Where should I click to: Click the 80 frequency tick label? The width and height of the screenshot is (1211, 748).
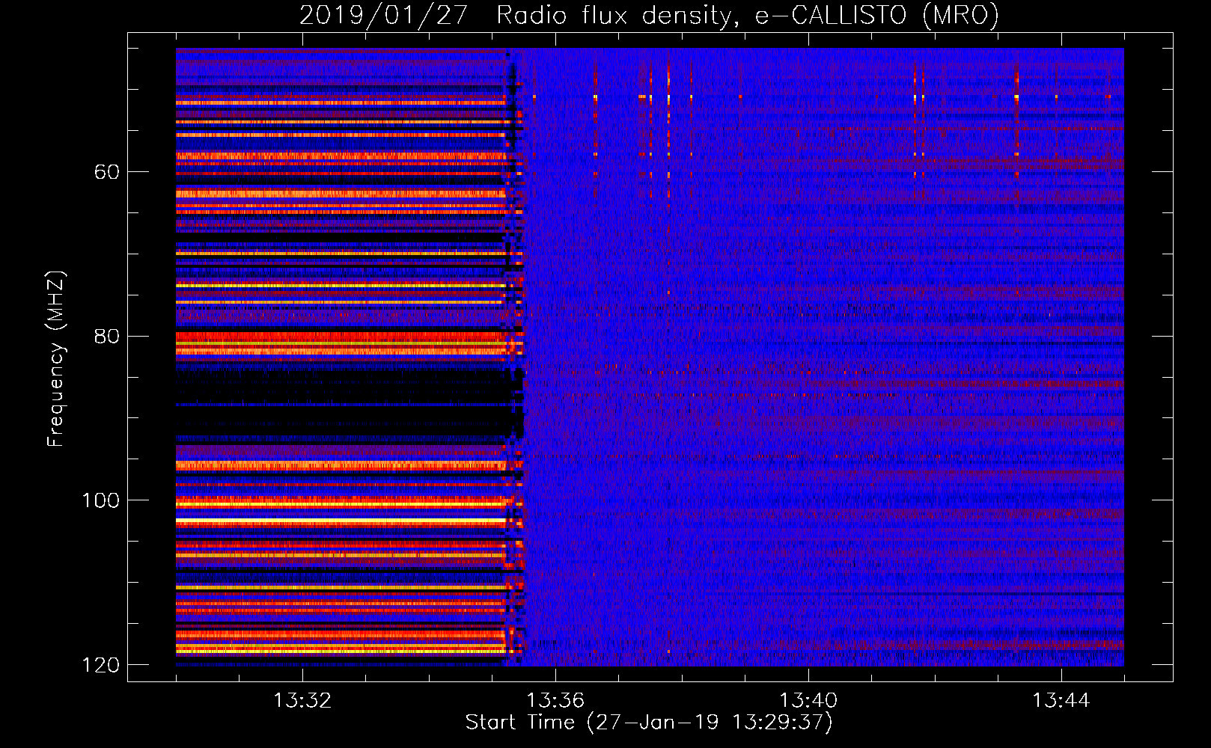[107, 336]
